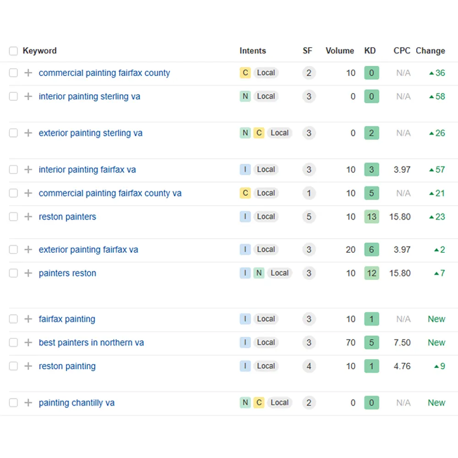The width and height of the screenshot is (458, 458).
Task: Click Commercial intent badge for 'commercial painting fairfax county'
Action: [x=245, y=73]
